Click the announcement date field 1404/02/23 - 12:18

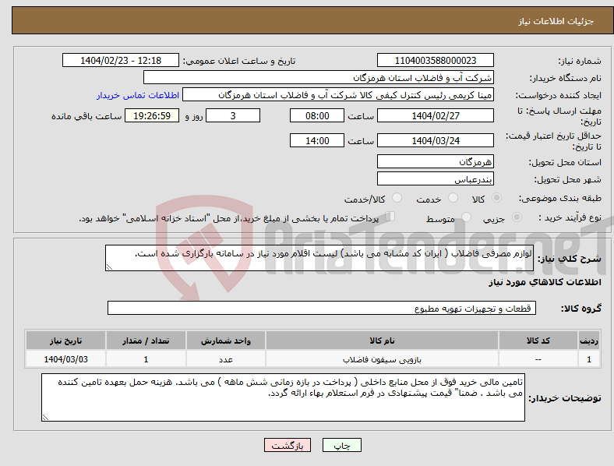point(121,60)
